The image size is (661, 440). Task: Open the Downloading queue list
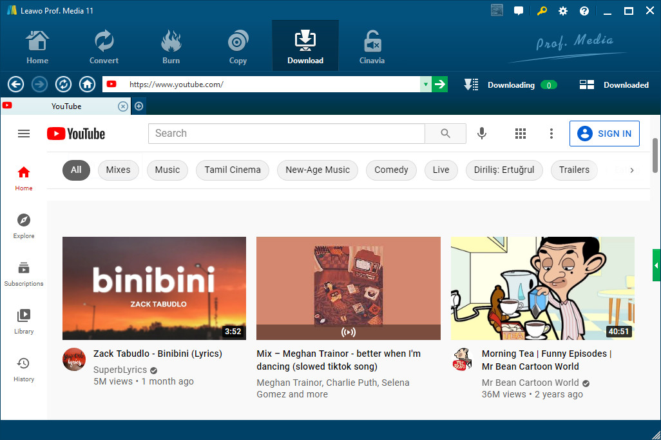coord(510,85)
